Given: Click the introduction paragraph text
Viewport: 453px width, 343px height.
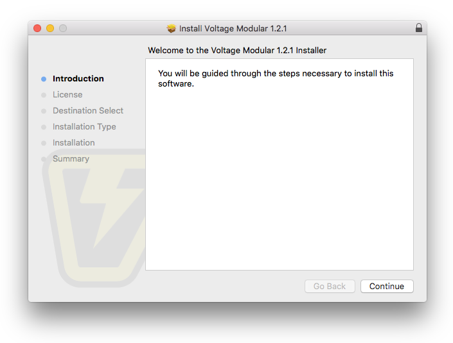Looking at the screenshot, I should click(276, 78).
